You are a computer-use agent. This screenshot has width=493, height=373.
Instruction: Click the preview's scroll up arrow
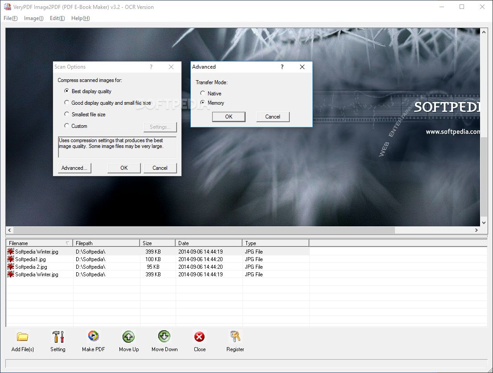coord(484,32)
